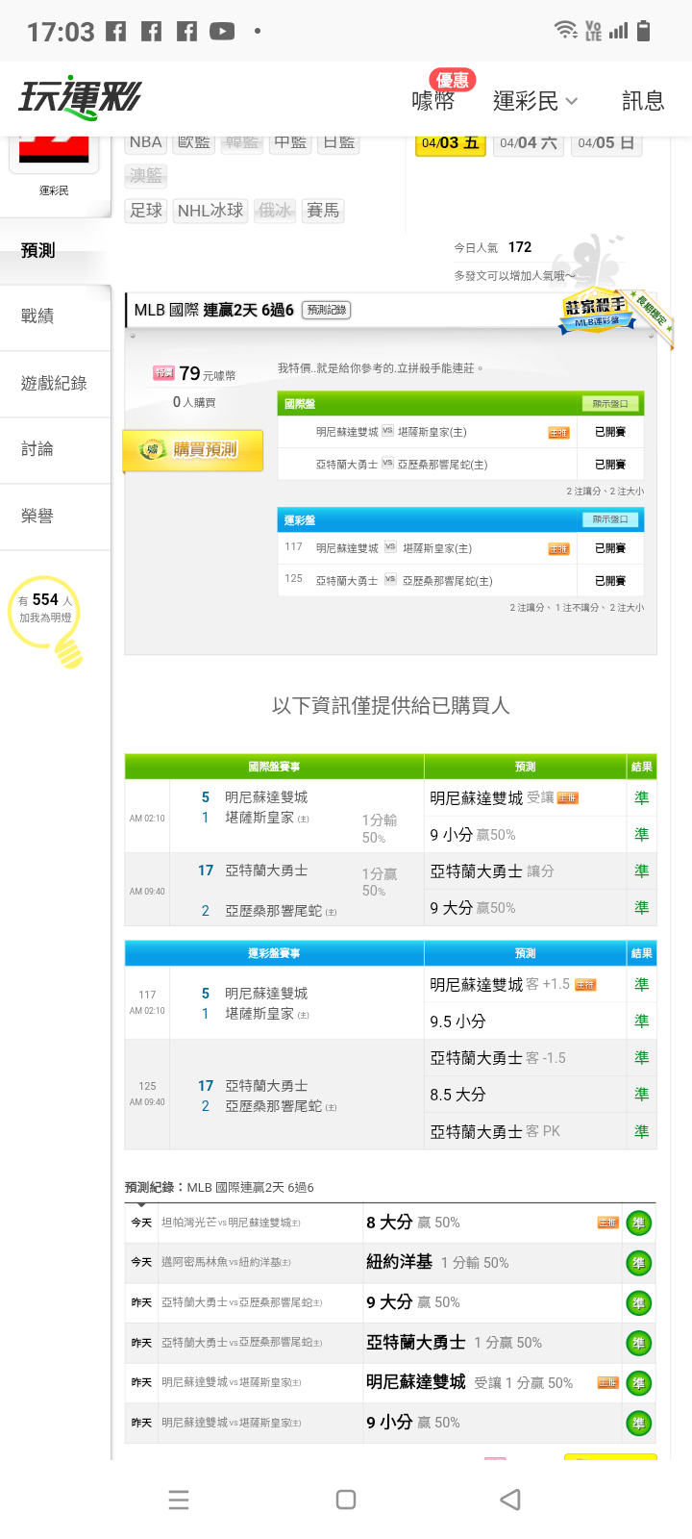
Task: Expand the 運彩民 dropdown menu
Action: tap(535, 101)
